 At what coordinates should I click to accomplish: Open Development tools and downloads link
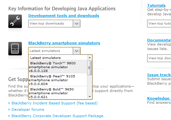click(x=64, y=16)
